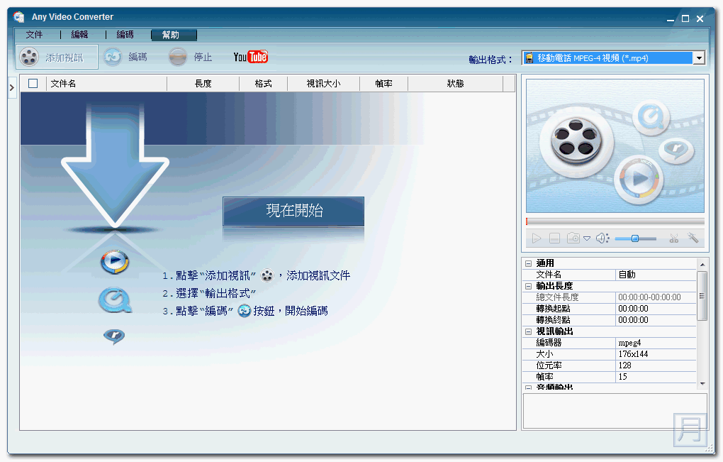Click the 編碼 (Encode) toolbar button
The image size is (723, 462).
(x=125, y=57)
